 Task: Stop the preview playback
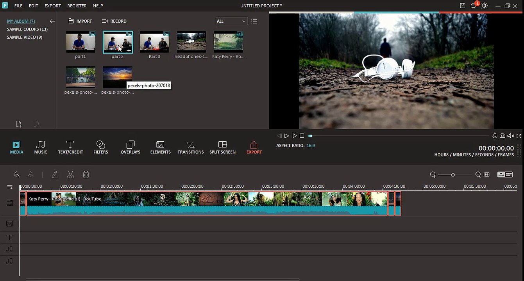pos(302,136)
